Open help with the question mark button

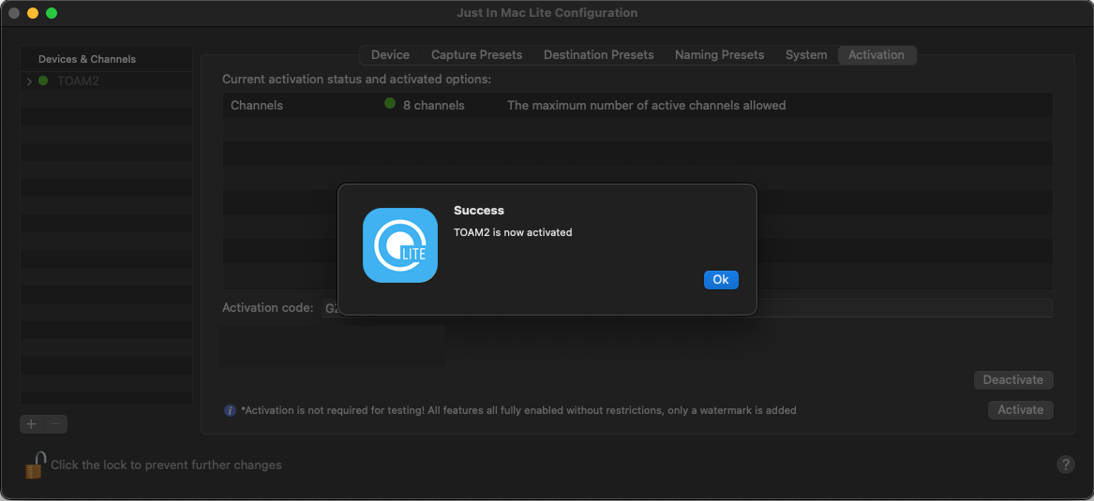pos(1065,464)
